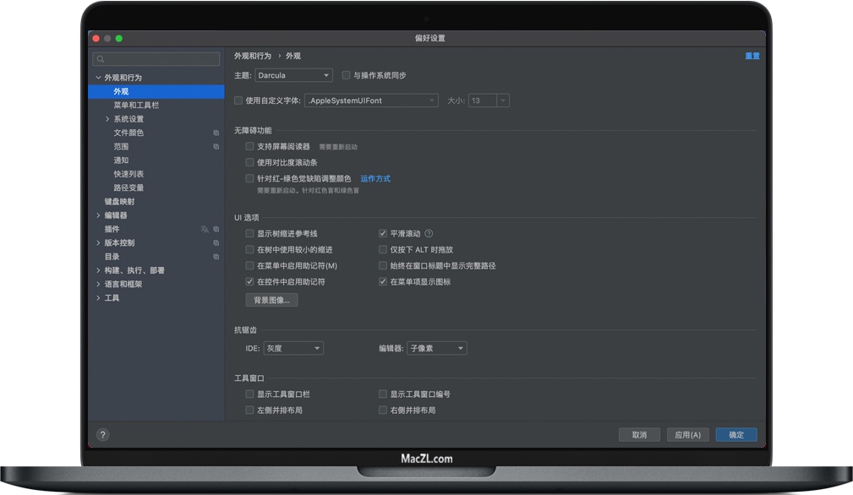The width and height of the screenshot is (853, 495).
Task: Click the help question mark icon bottom left
Action: point(102,434)
